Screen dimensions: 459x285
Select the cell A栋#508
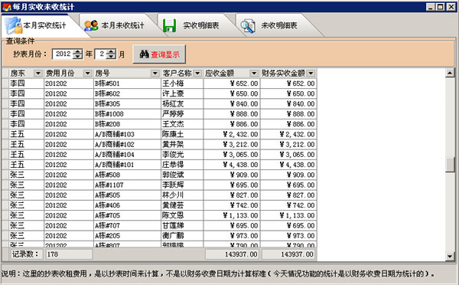pyautogui.click(x=127, y=175)
